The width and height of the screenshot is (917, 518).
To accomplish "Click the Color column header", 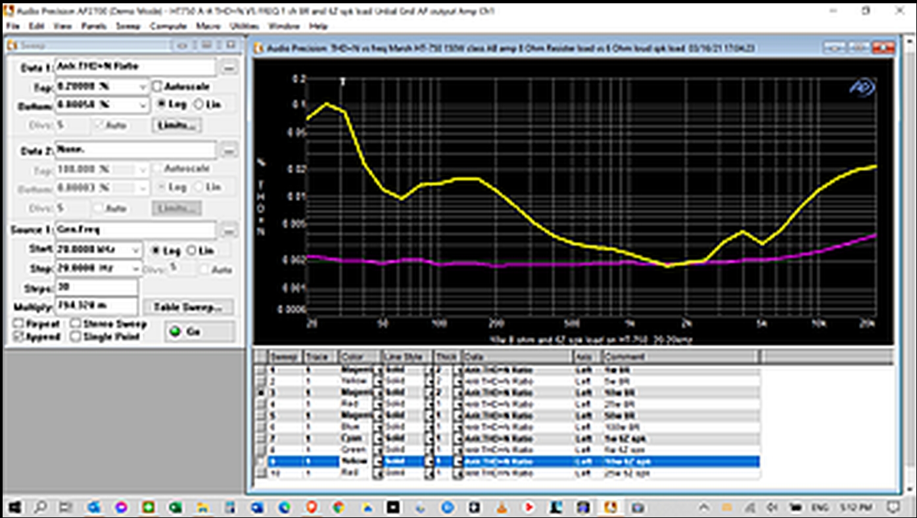I will point(360,356).
